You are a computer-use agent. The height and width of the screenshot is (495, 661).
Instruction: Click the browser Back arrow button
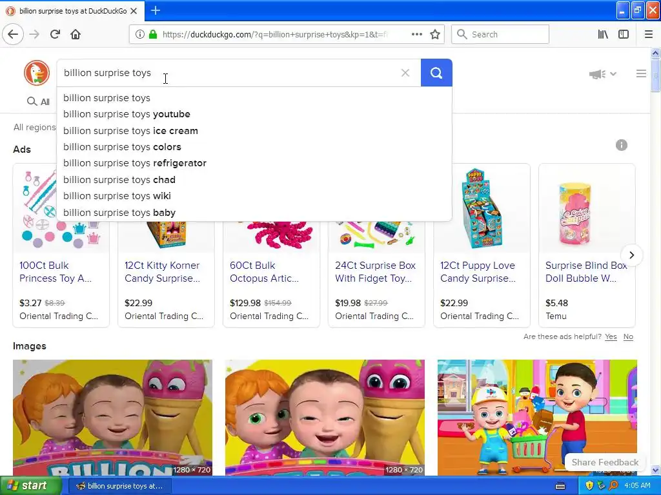pyautogui.click(x=13, y=34)
